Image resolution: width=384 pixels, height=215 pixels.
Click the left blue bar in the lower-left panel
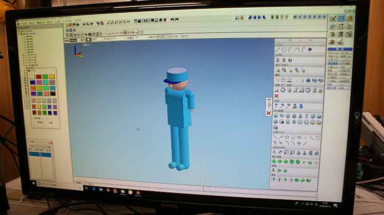pyautogui.click(x=34, y=154)
